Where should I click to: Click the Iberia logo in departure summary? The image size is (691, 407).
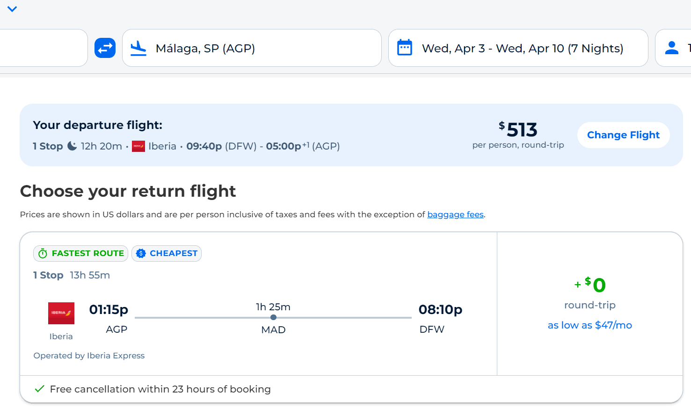click(x=138, y=146)
